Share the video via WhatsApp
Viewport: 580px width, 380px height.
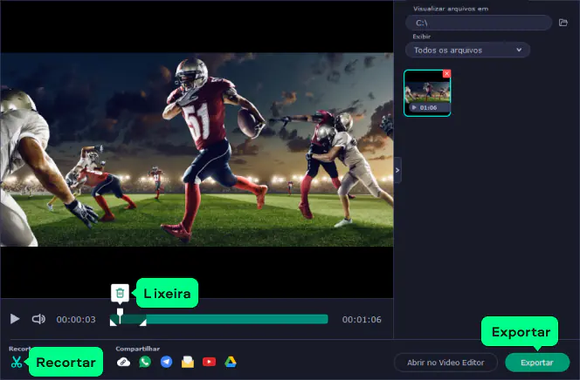pyautogui.click(x=145, y=362)
